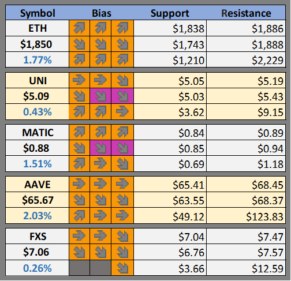The height and width of the screenshot is (281, 291).
Task: Click the Resistance column header
Action: click(x=246, y=13)
